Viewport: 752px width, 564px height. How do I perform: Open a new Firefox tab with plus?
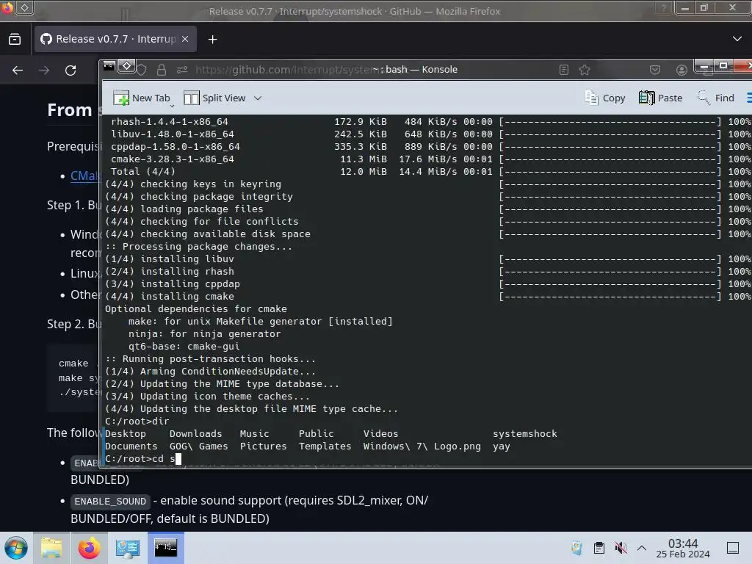coord(212,40)
